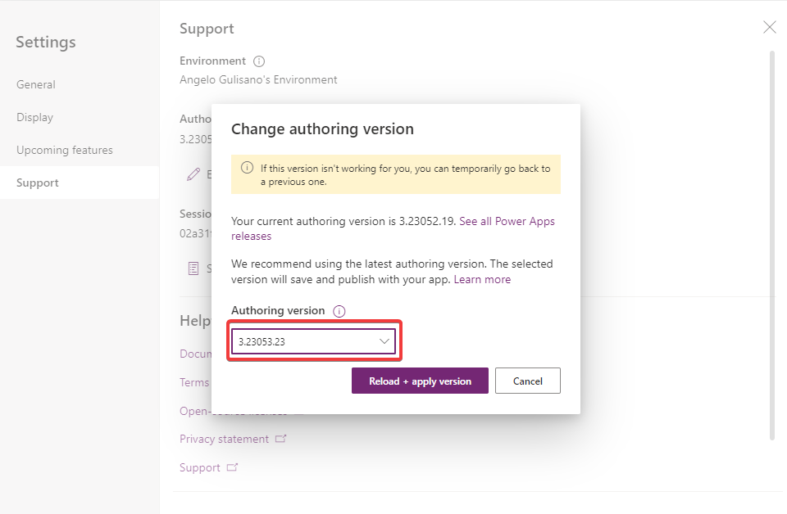The height and width of the screenshot is (514, 787).
Task: Click the yellow banner info icon
Action: point(247,168)
